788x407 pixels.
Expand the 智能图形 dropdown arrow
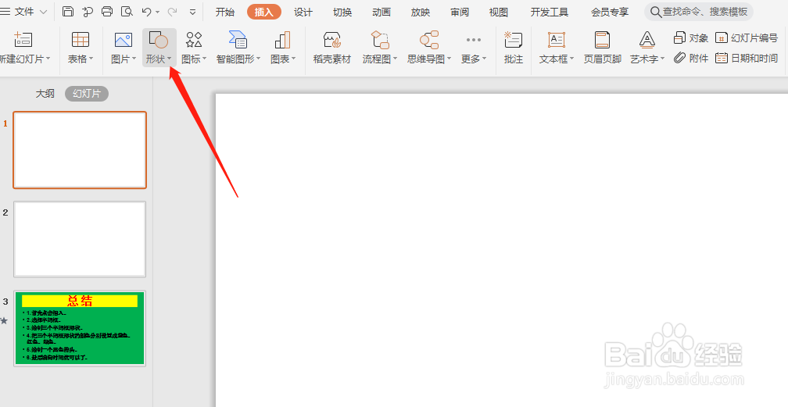258,59
